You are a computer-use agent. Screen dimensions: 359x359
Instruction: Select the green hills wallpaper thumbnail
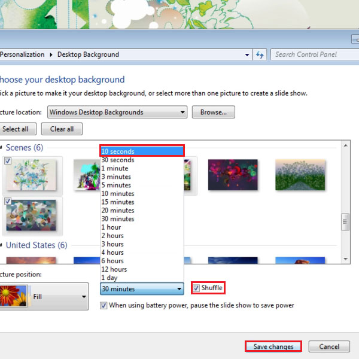(300, 175)
